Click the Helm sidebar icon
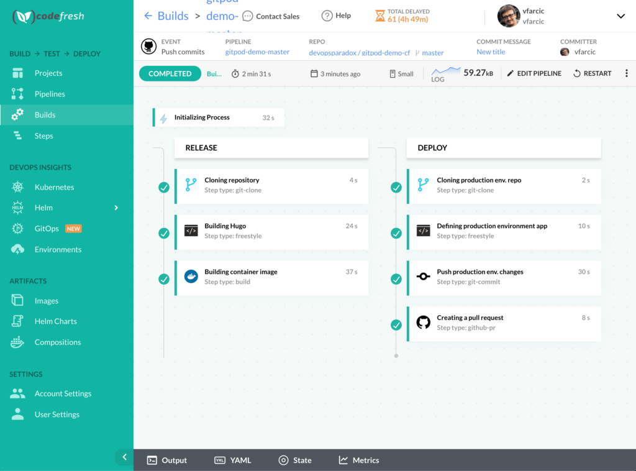This screenshot has width=636, height=471. [x=17, y=208]
